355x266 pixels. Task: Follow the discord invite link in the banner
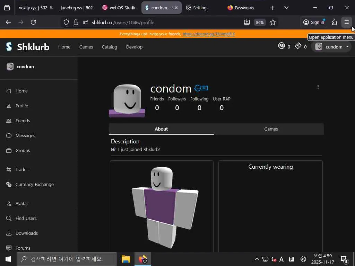(209, 34)
